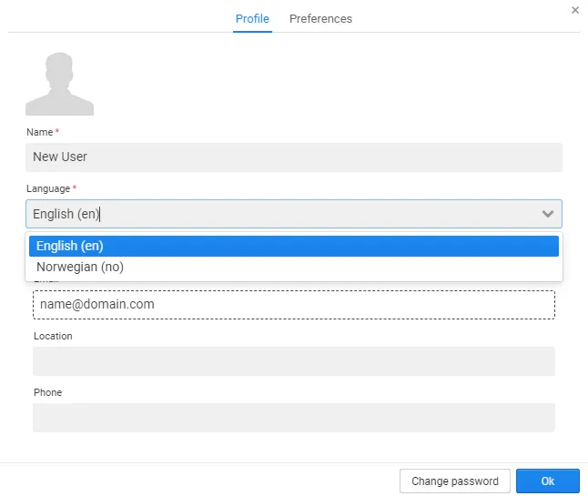Viewport: 588px width, 496px height.
Task: Click the user avatar placeholder image
Action: [x=59, y=84]
